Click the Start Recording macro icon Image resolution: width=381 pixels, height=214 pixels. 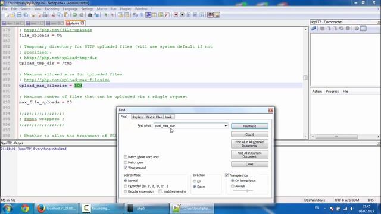point(176,15)
